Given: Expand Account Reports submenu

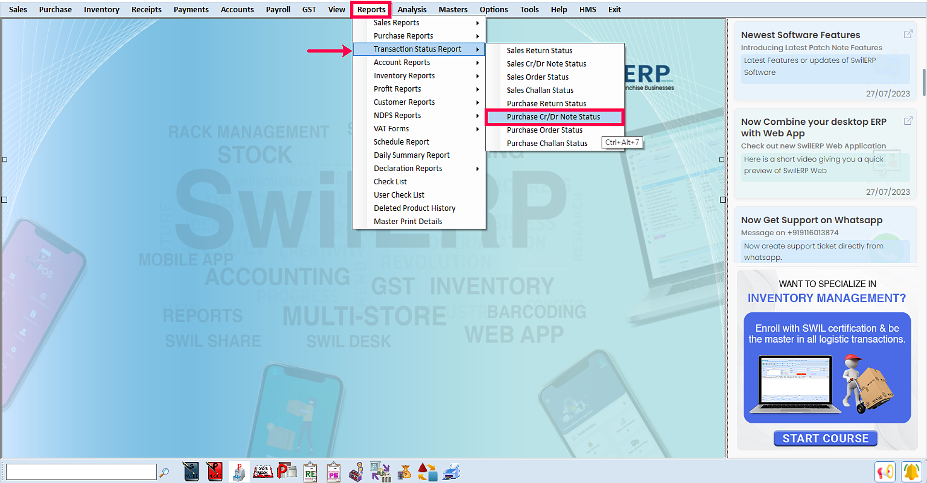Looking at the screenshot, I should 419,62.
